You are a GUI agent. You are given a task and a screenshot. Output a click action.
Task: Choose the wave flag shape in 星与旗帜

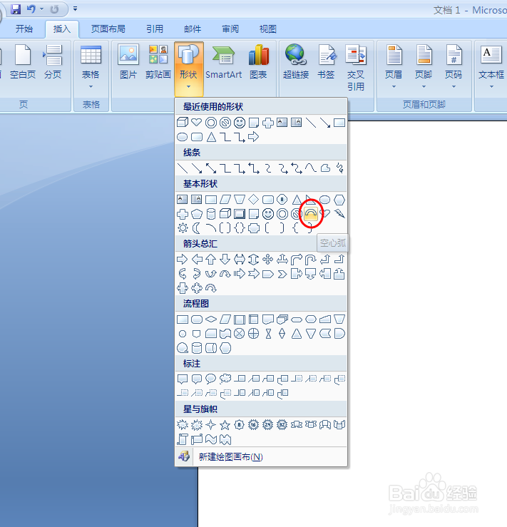click(x=211, y=439)
